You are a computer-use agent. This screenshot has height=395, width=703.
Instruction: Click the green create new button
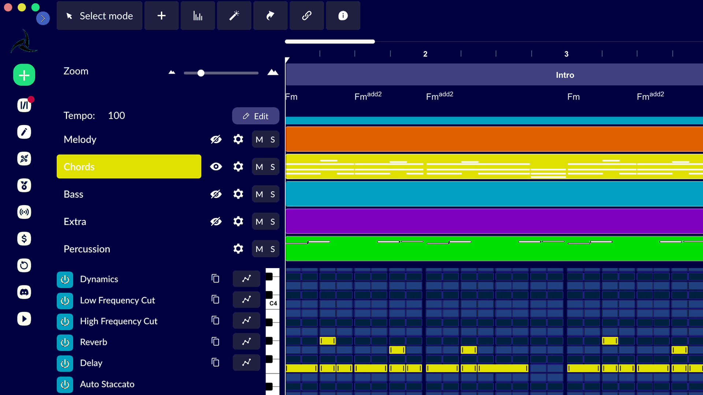(24, 75)
